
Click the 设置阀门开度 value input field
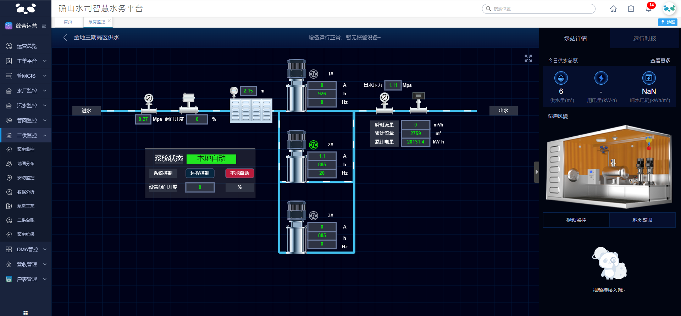coord(200,187)
